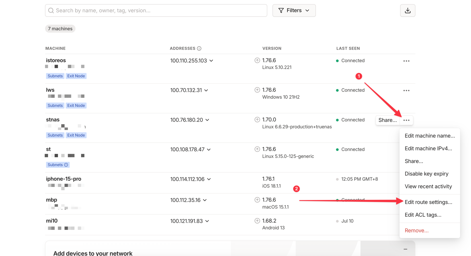Click the update-available icon for istoreos version
Screen dimensions: 471x256
(x=257, y=60)
